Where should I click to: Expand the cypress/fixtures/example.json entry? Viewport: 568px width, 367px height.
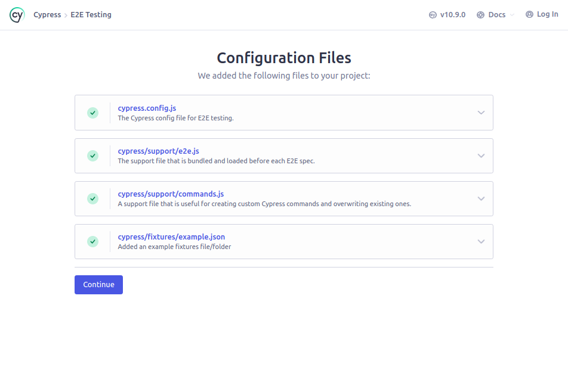[481, 241]
